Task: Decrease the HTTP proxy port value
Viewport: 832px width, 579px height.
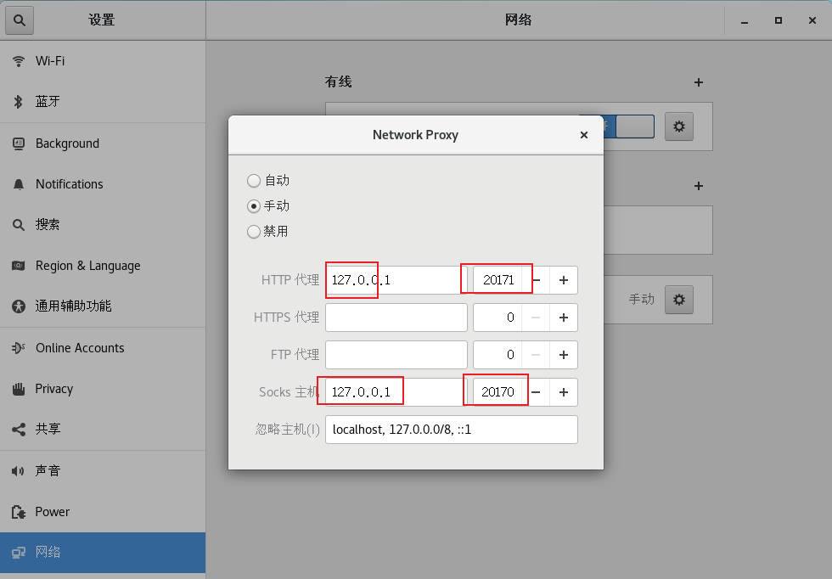Action: [x=536, y=279]
